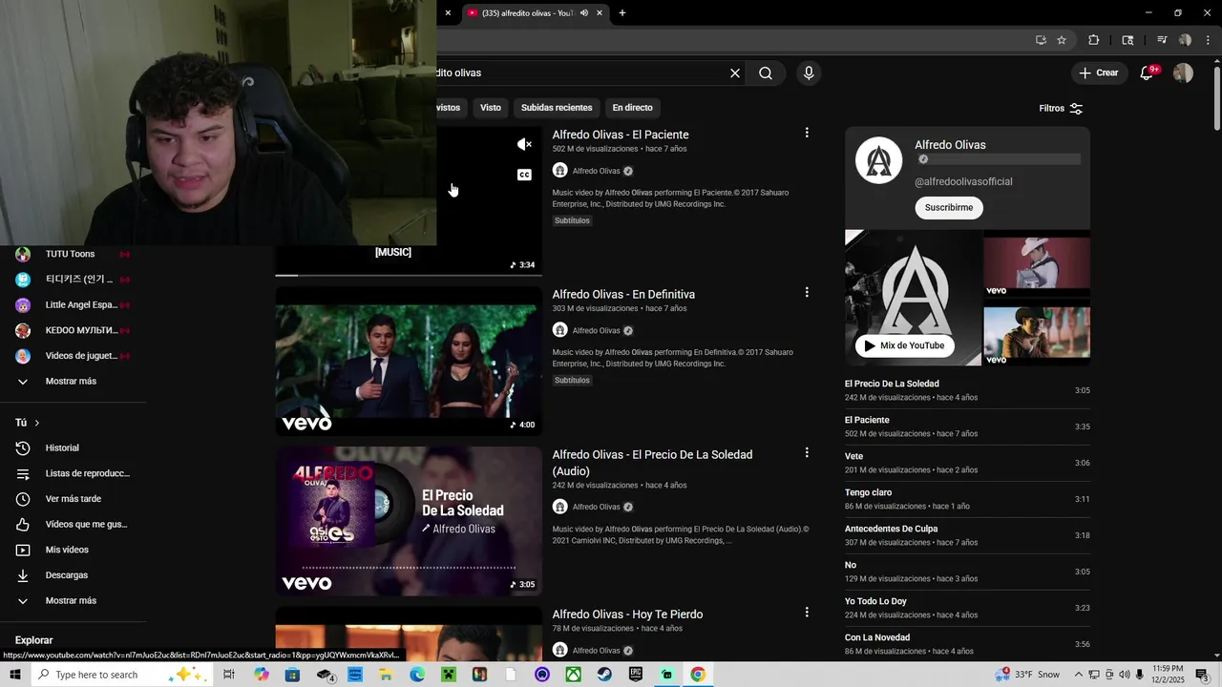
Task: Play Tengo claro from the mix list
Action: coord(967,499)
